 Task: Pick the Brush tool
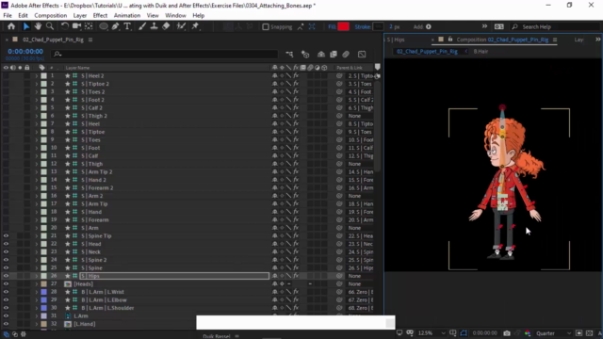click(x=142, y=26)
